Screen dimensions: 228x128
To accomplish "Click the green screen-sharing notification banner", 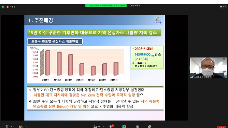I will tap(106, 6).
